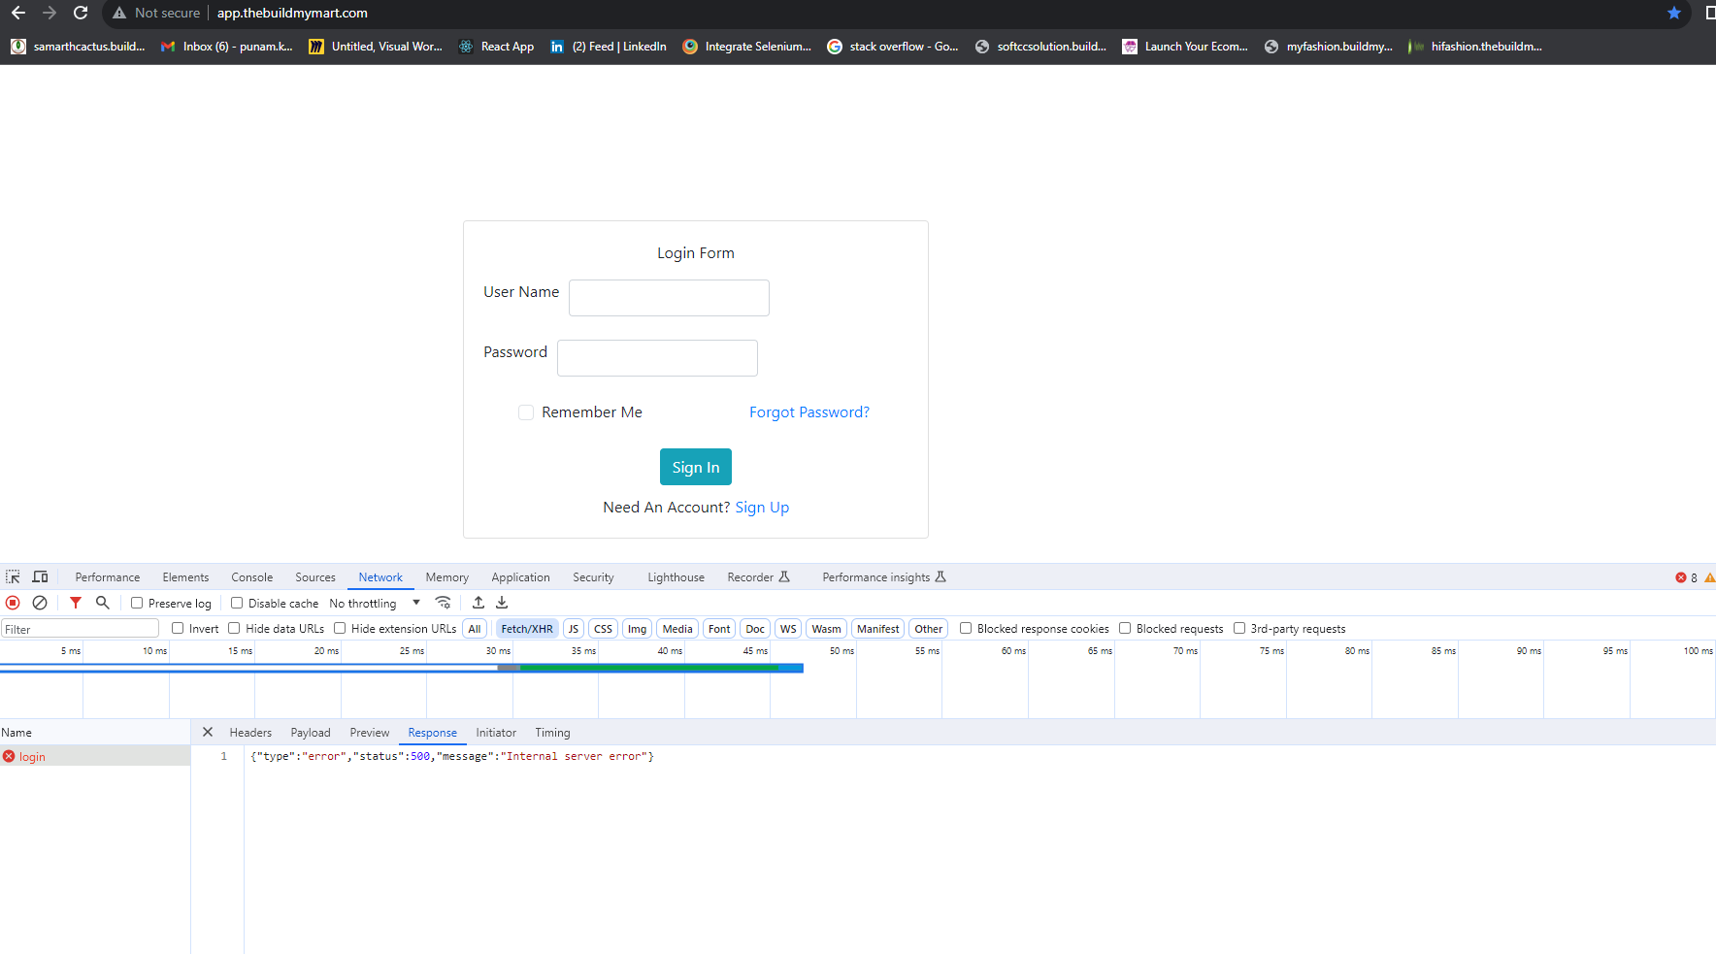Open the Gmail Inbox (6) bookmark
The image size is (1716, 954).
[x=227, y=47]
